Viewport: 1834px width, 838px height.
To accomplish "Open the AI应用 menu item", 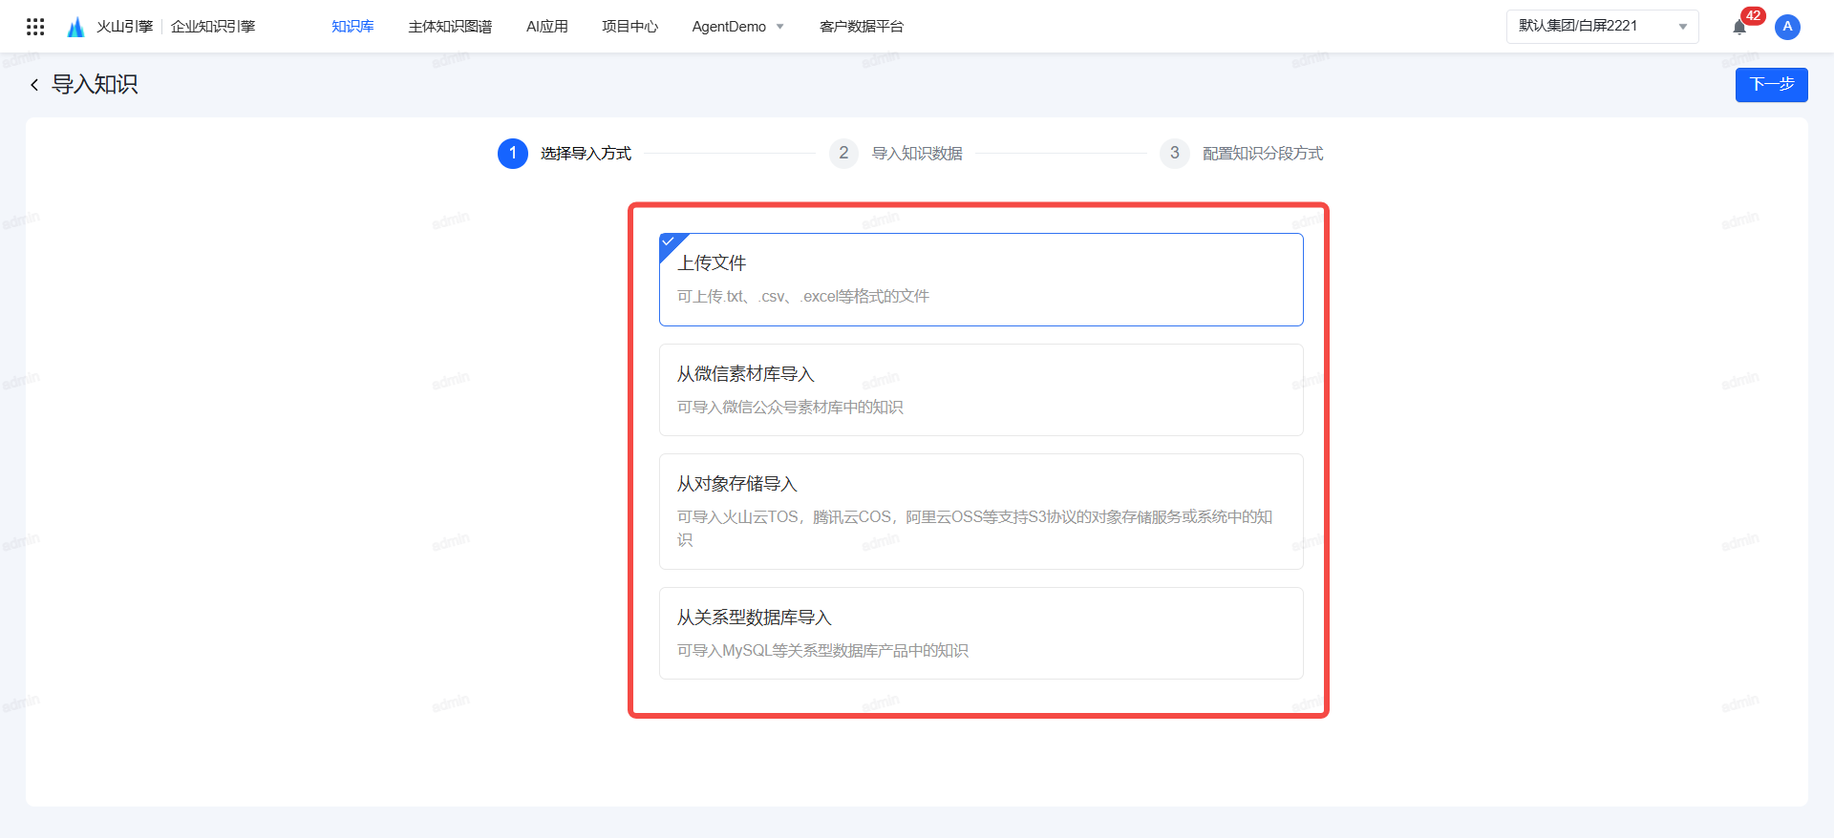I will pyautogui.click(x=546, y=27).
